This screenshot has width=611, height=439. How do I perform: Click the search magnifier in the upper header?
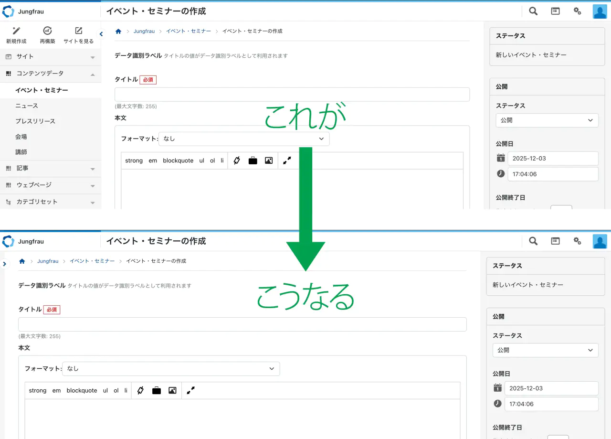tap(533, 11)
